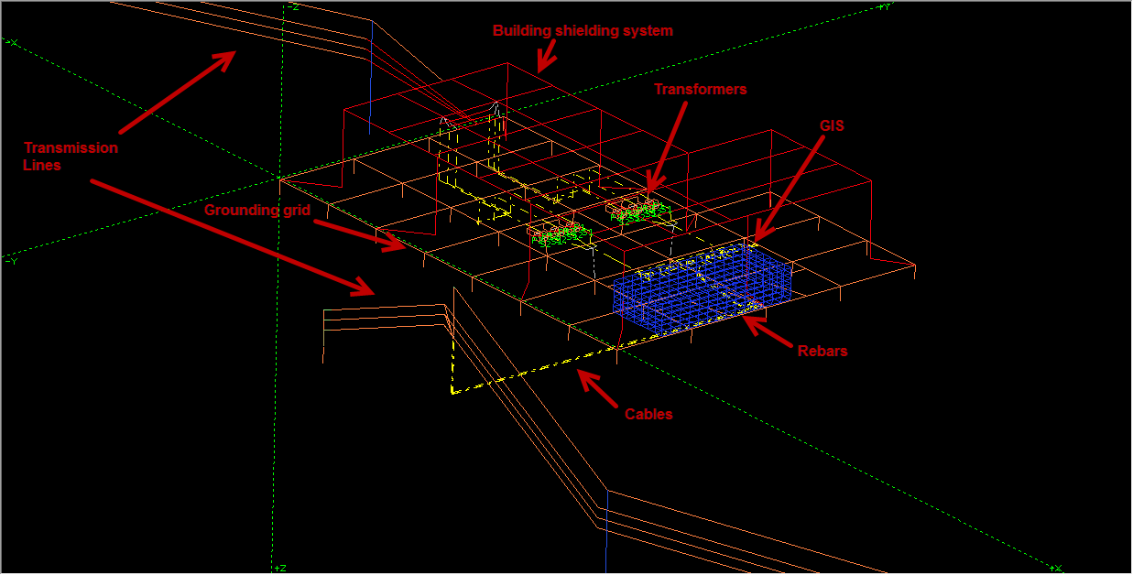
Task: Select the "Rebars" annotation label
Action: tap(822, 351)
